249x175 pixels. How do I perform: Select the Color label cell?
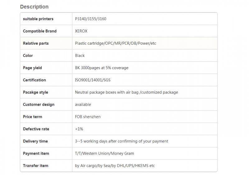[46, 56]
